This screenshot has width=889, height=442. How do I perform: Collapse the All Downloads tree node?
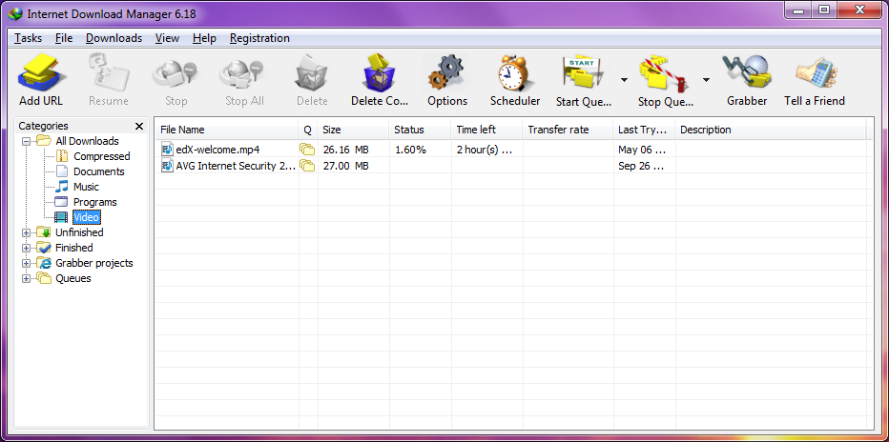[x=26, y=142]
